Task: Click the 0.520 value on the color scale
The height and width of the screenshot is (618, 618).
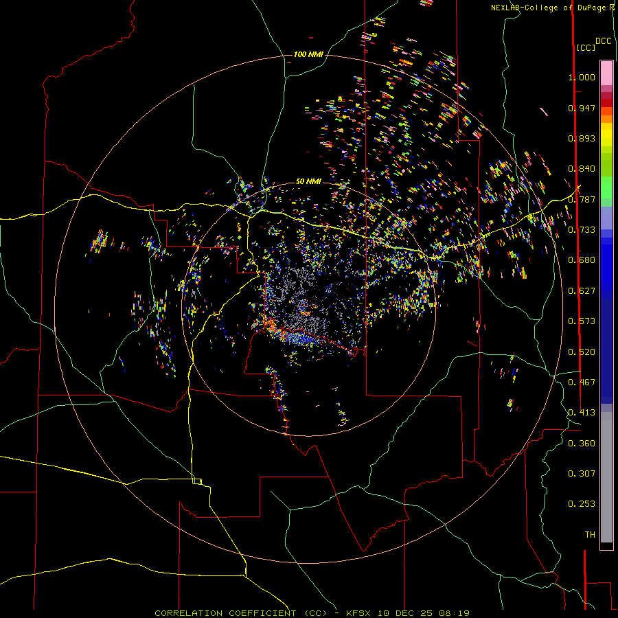Action: (582, 352)
